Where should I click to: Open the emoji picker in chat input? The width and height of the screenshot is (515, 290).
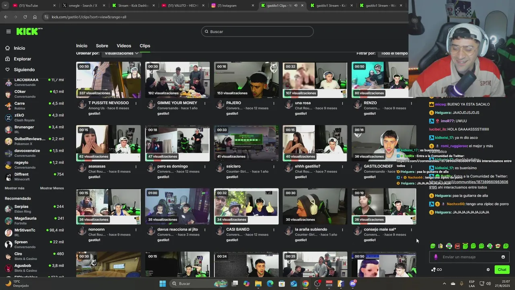click(x=503, y=257)
